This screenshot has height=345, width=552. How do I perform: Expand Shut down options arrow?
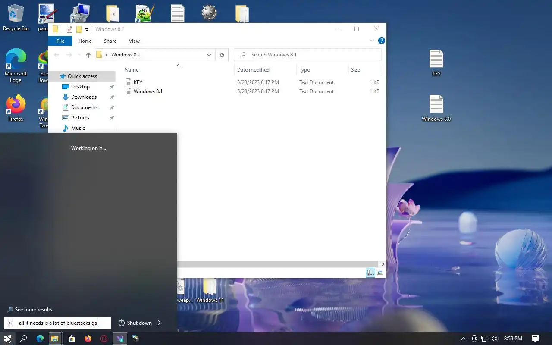[x=159, y=323]
